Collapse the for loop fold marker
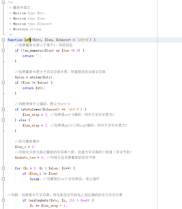The height and width of the screenshot is (209, 182). click(x=3, y=168)
